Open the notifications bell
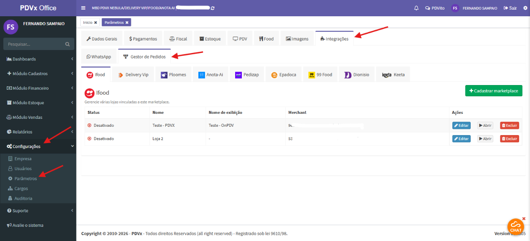 coord(416,8)
